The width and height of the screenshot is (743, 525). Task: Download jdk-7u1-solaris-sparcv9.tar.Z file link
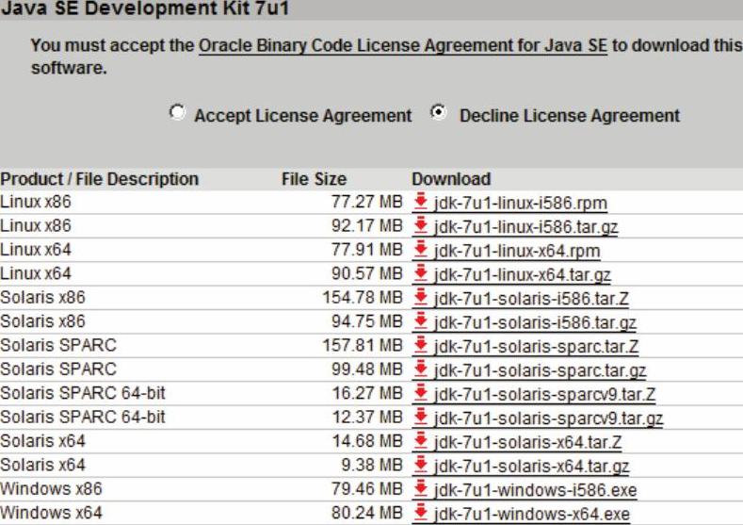point(544,395)
